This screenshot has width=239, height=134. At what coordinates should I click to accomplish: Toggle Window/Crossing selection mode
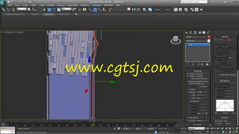(44, 10)
